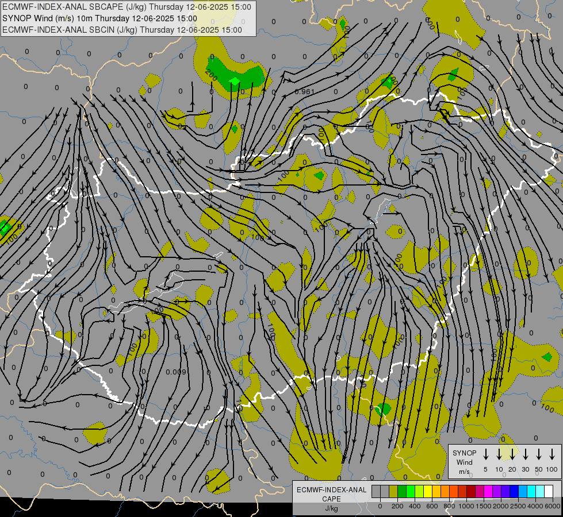
Task: Click the 50 m/s wind arrow symbol
Action: [x=539, y=454]
